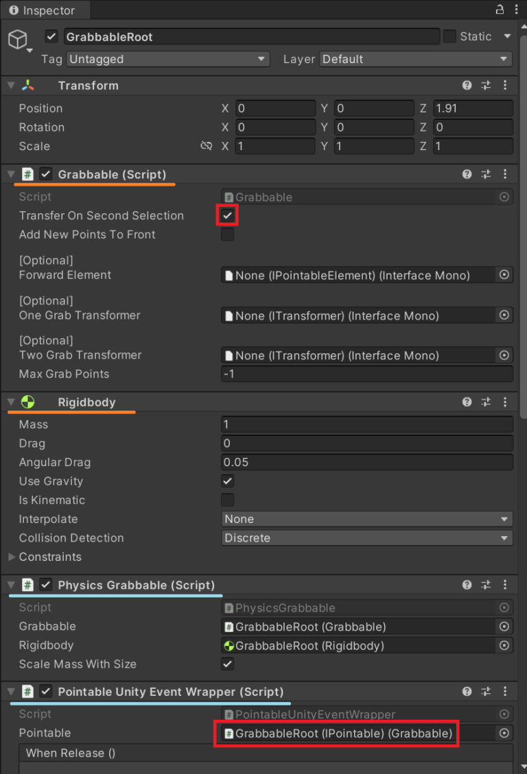The image size is (527, 774).
Task: Expand the Rigidbody Constraints section
Action: pos(12,557)
